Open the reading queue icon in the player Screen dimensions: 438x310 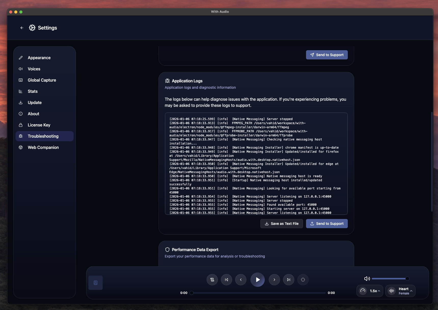pos(212,280)
